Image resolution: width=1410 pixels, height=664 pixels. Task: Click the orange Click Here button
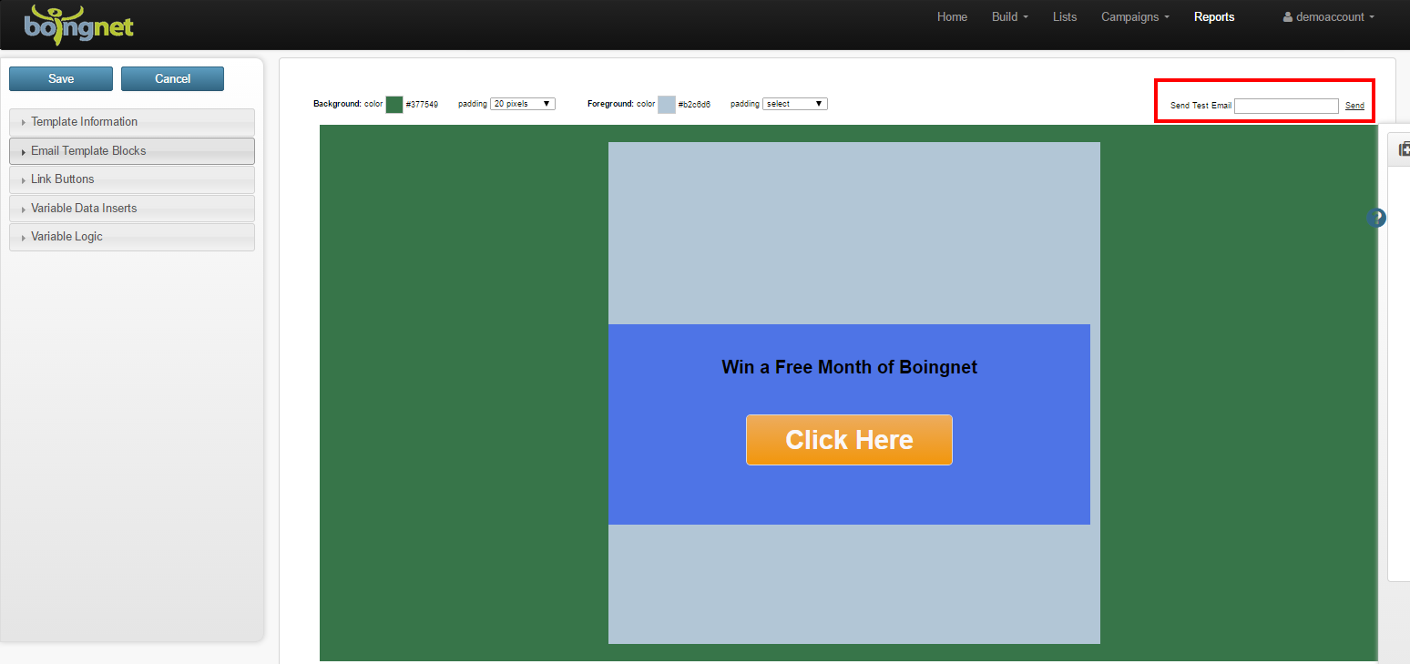[849, 440]
